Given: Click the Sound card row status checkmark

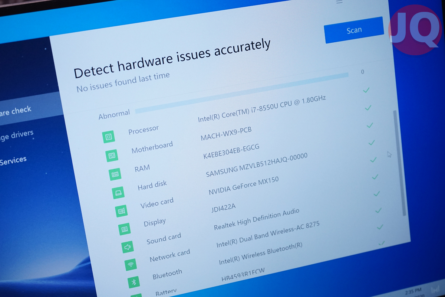Looking at the screenshot, I should click(x=377, y=193).
